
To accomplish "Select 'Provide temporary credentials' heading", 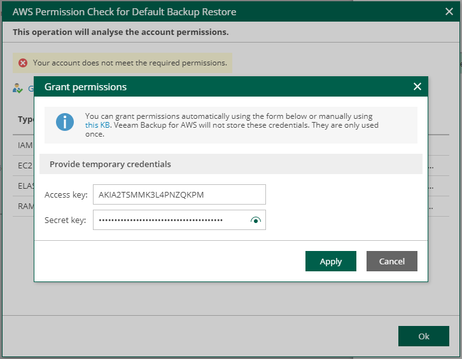I will (110, 164).
